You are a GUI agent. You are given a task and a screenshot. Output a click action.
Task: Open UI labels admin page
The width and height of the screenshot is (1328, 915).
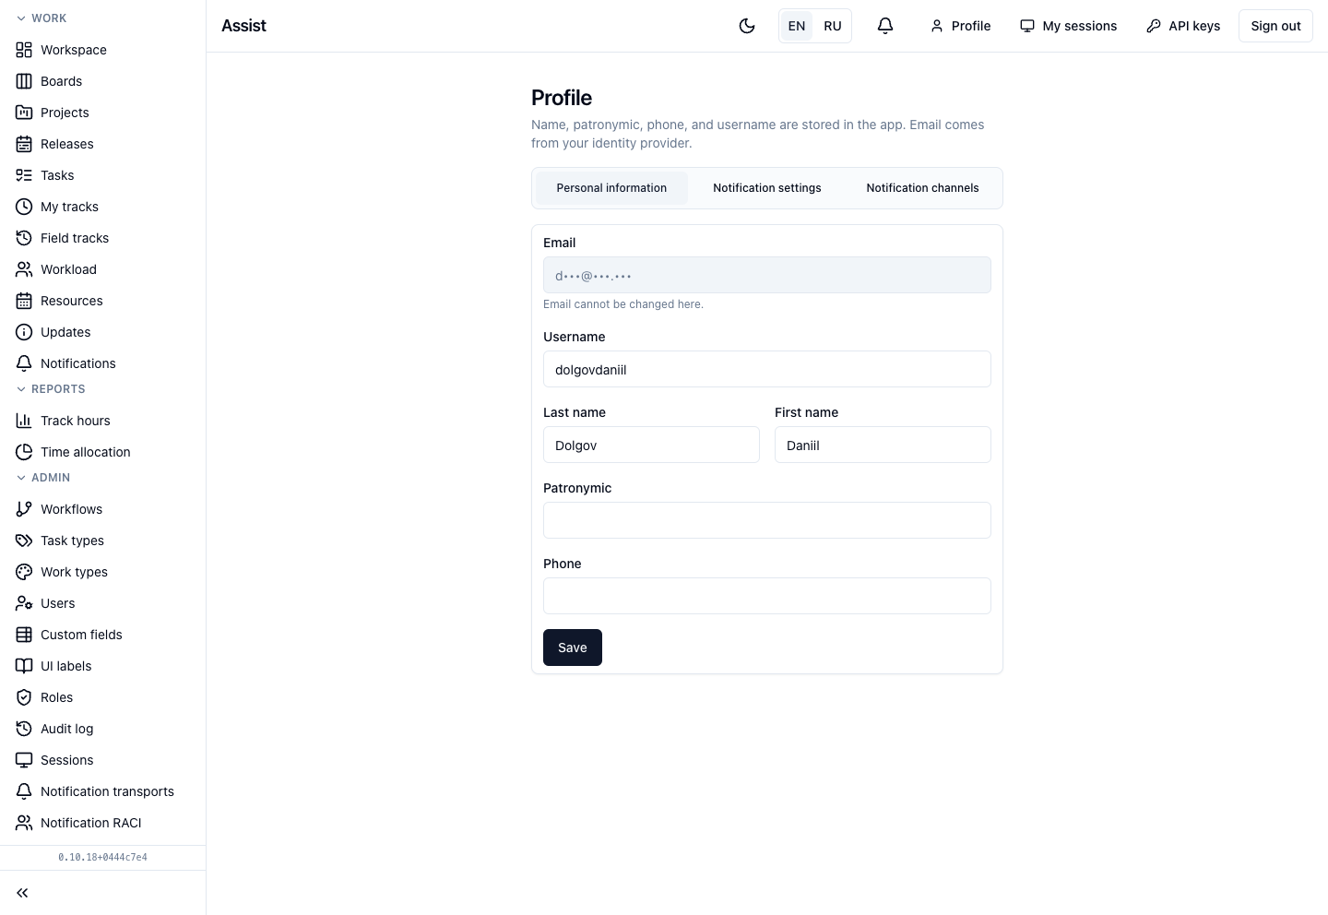click(x=102, y=666)
